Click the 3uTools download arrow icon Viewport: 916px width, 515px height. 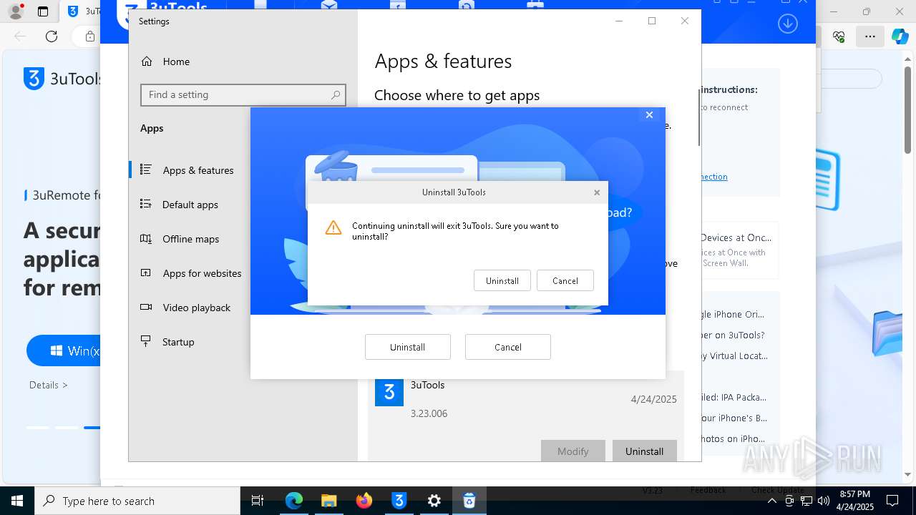(787, 24)
